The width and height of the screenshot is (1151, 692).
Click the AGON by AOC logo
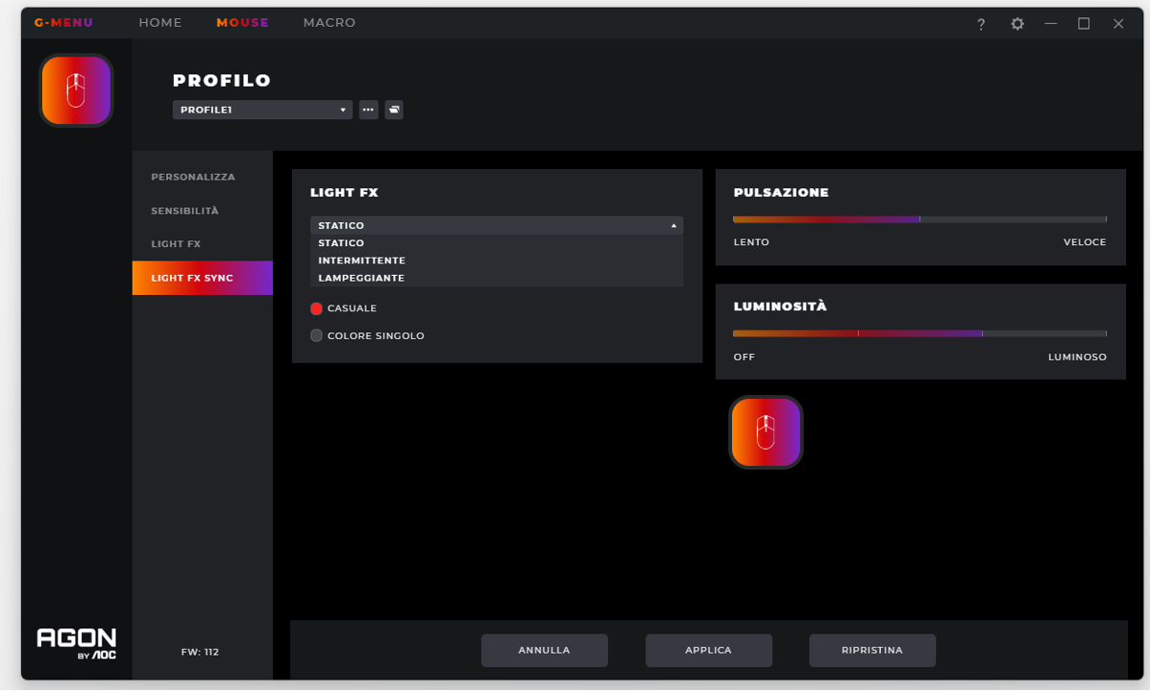[x=76, y=643]
